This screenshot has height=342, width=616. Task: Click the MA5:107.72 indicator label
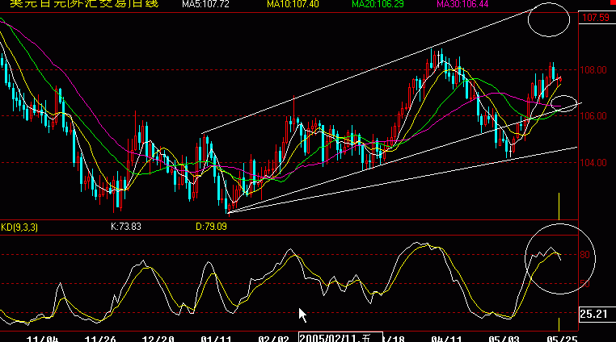pos(205,4)
